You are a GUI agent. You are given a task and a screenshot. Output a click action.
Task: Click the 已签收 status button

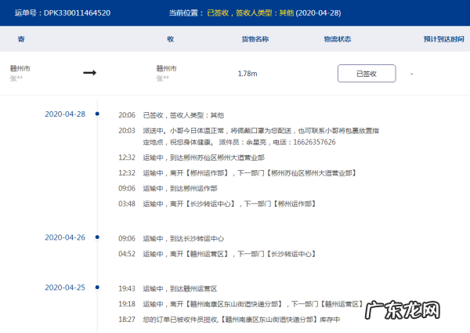[366, 73]
